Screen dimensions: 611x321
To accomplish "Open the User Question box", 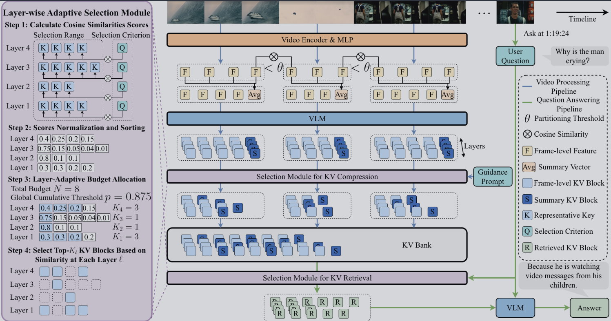I will pyautogui.click(x=515, y=56).
